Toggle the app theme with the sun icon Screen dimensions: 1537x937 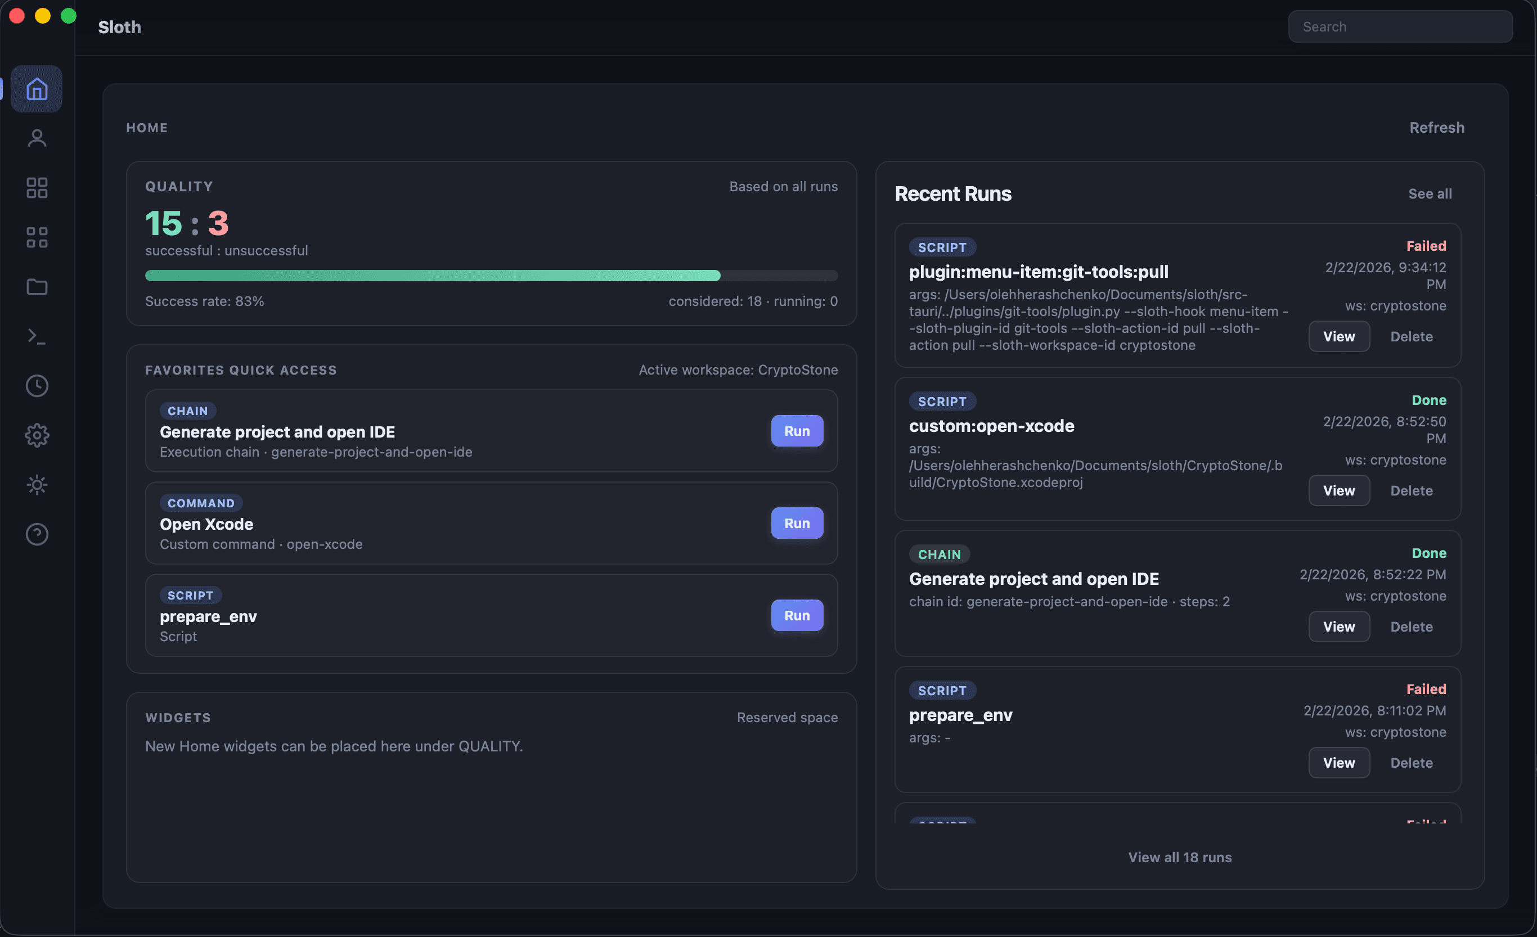(37, 484)
